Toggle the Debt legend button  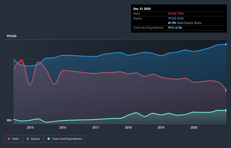tap(14, 139)
